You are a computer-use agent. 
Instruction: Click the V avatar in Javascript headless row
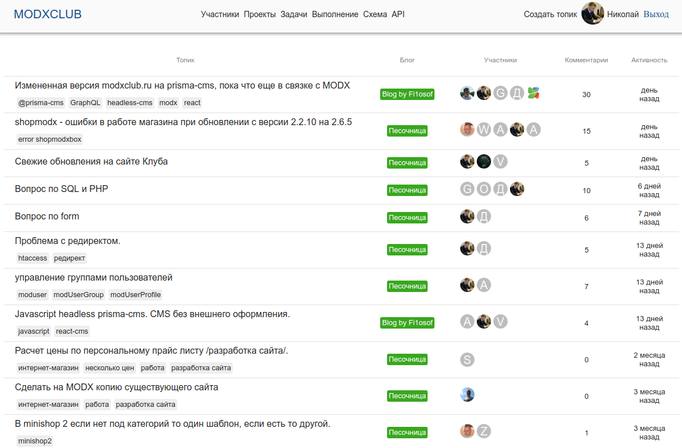[500, 322]
